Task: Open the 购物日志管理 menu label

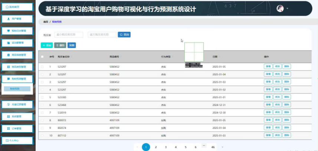Action: click(x=19, y=31)
